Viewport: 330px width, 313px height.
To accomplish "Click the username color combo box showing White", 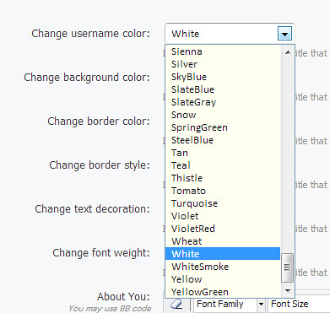I will tap(230, 34).
